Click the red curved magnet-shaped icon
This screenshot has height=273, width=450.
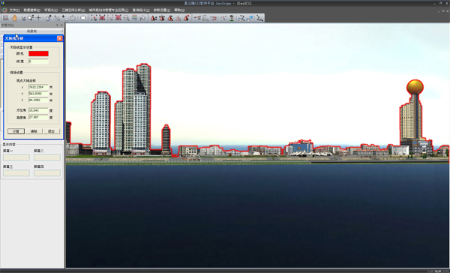[213, 18]
